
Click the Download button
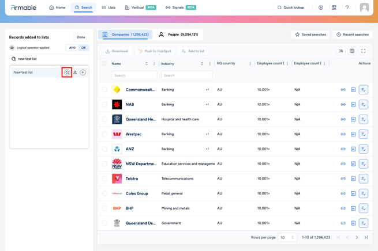point(117,51)
